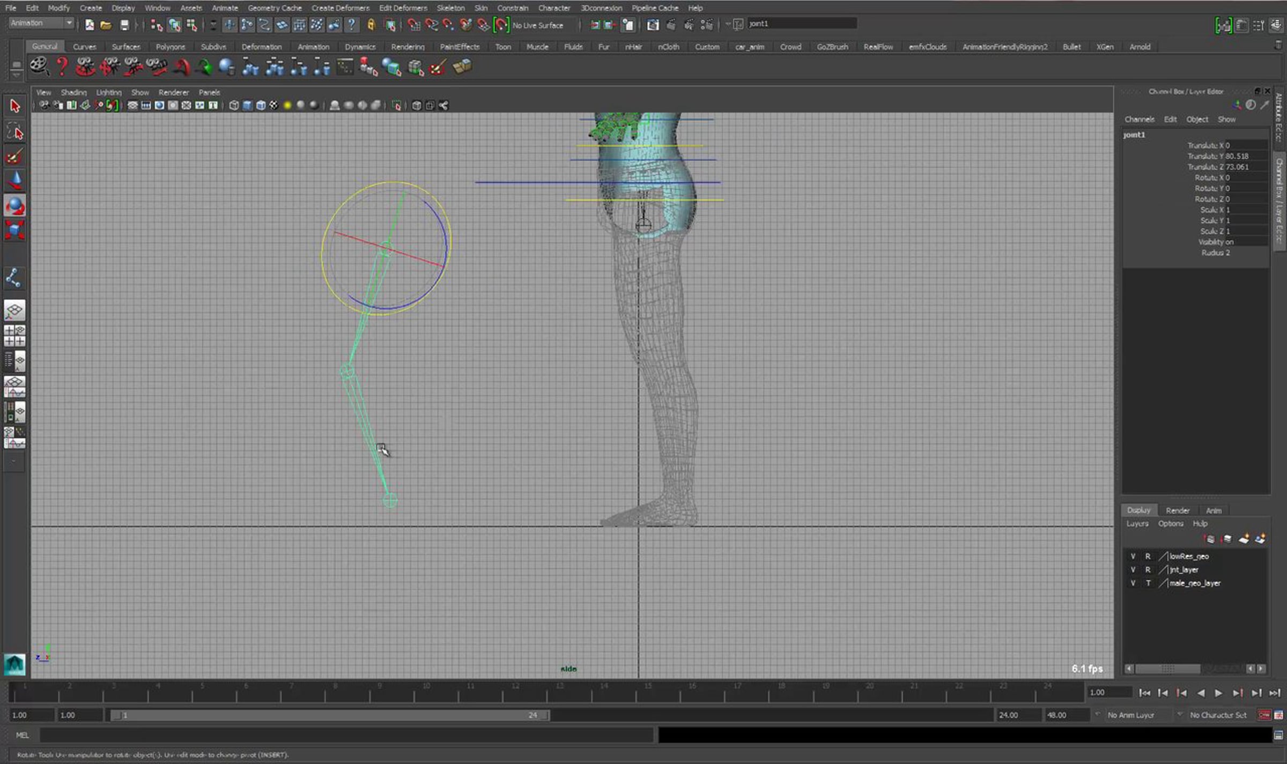Toggle X-ray joints viewport icon
This screenshot has height=764, width=1287.
[x=443, y=106]
